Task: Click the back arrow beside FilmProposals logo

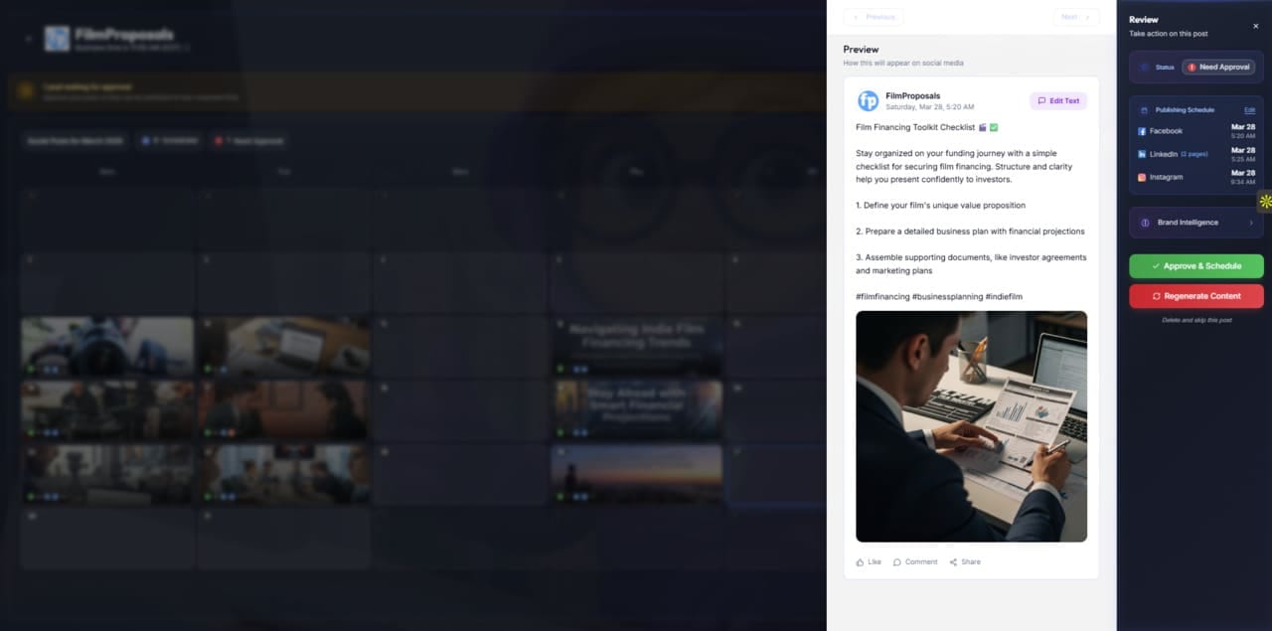Action: click(28, 39)
